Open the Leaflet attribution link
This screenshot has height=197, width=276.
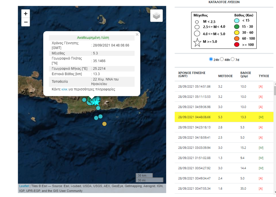24,186
